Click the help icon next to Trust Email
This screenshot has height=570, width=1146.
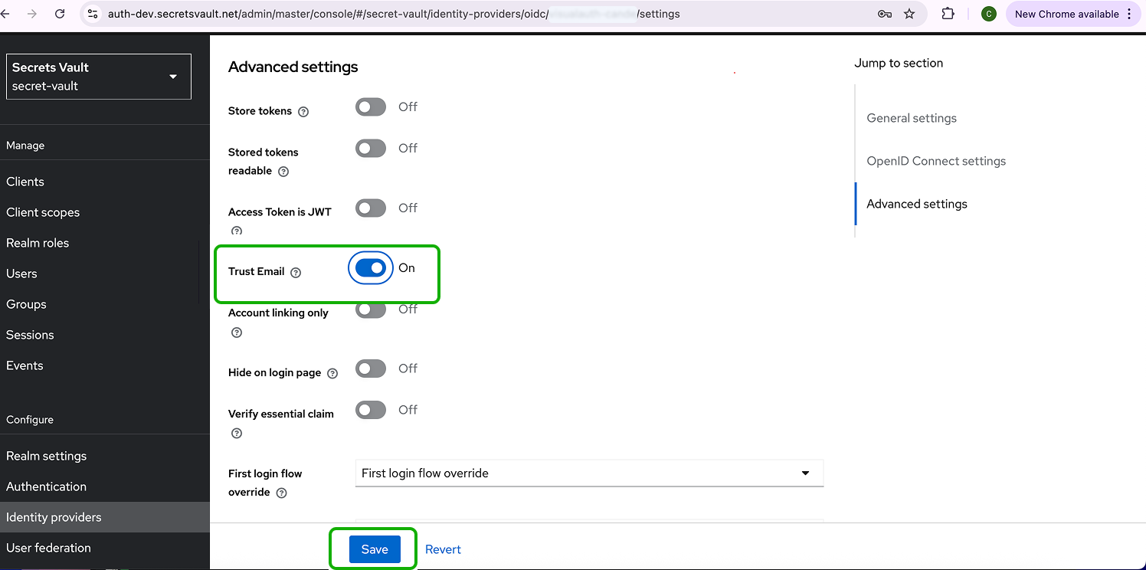tap(296, 272)
